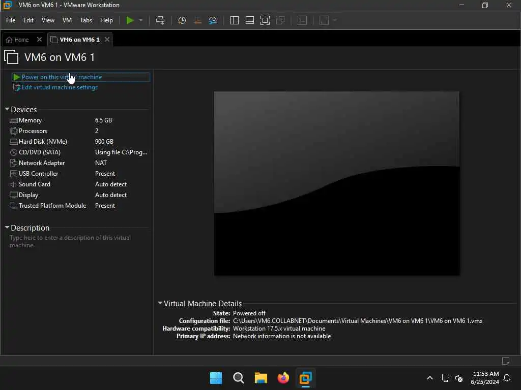The image size is (521, 390).
Task: Click the VM icon beside the title
Action: pos(11,57)
